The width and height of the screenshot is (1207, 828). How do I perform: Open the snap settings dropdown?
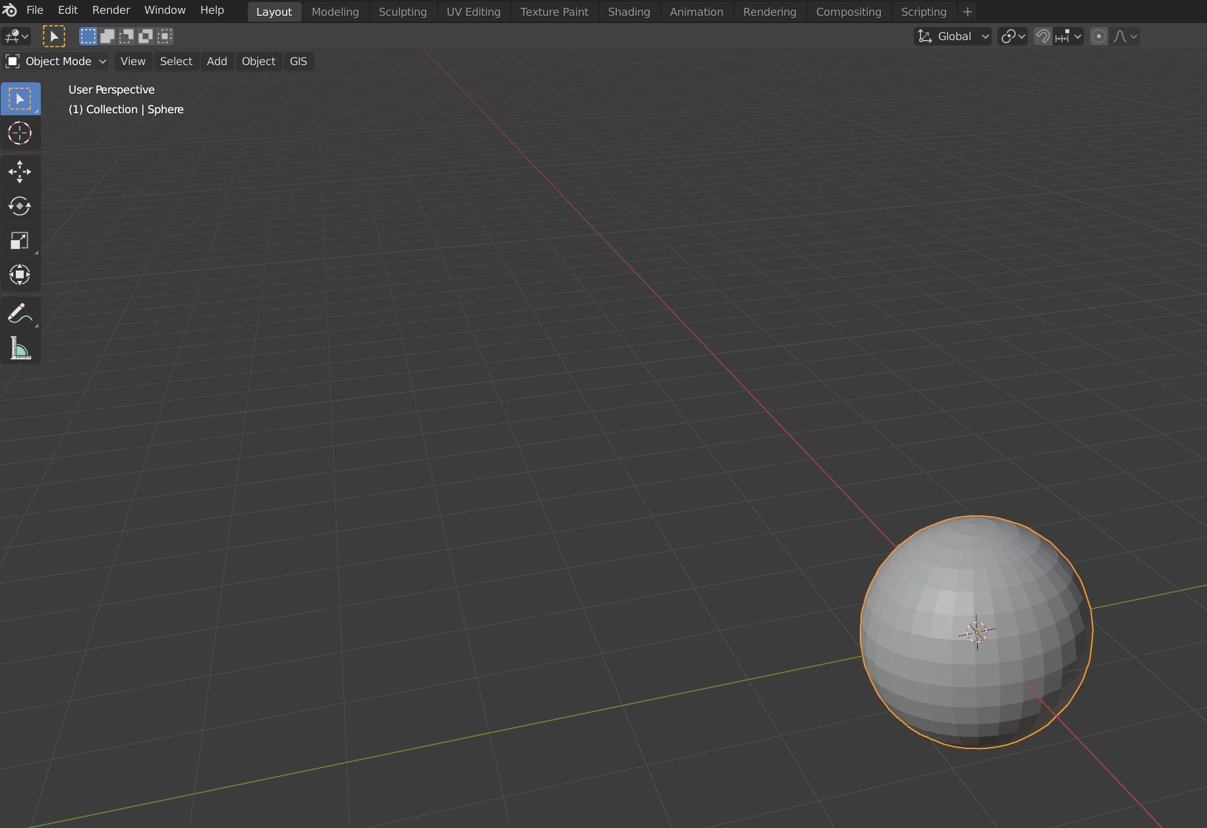pyautogui.click(x=1069, y=36)
